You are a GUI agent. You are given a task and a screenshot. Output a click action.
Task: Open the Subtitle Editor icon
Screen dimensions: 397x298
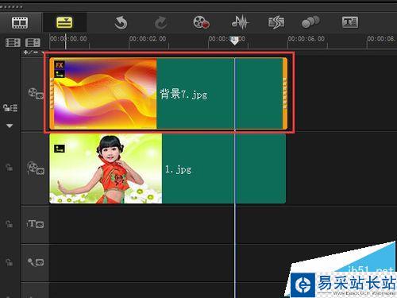pyautogui.click(x=350, y=22)
